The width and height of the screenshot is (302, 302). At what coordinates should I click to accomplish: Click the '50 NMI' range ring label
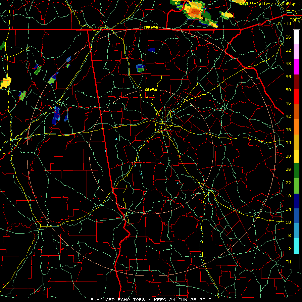(x=151, y=90)
